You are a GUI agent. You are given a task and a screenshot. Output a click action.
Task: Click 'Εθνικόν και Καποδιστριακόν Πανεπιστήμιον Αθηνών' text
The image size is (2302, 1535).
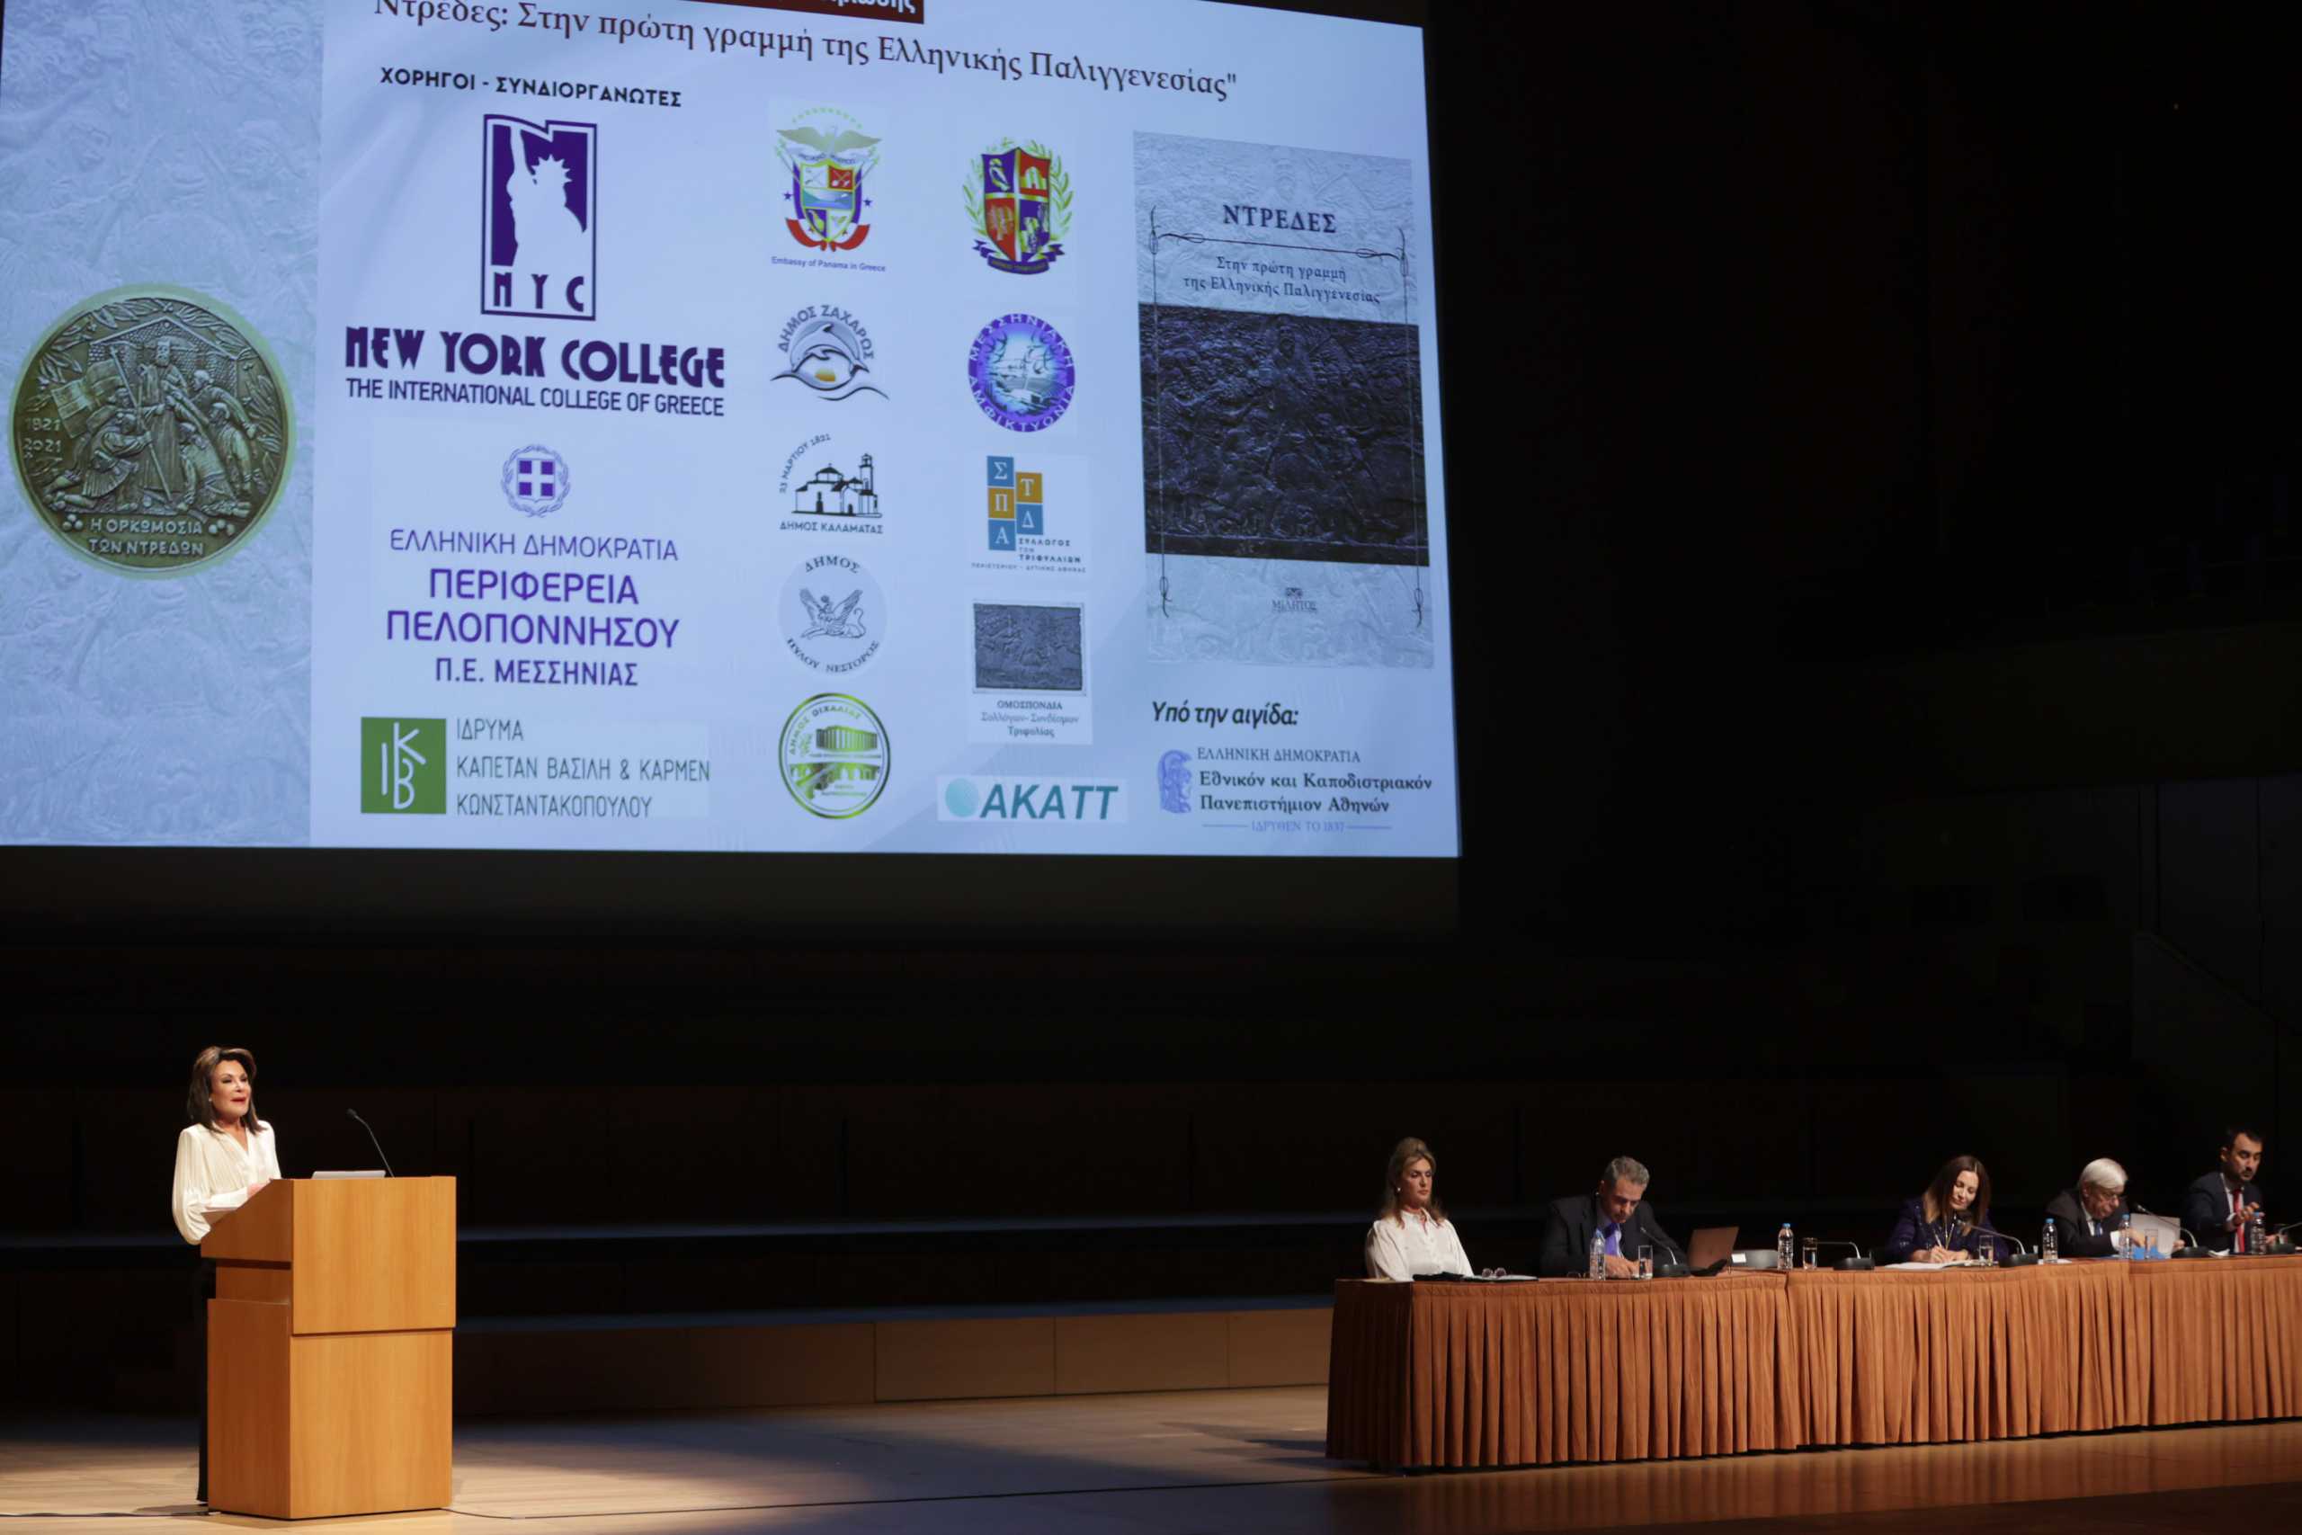click(x=1315, y=793)
